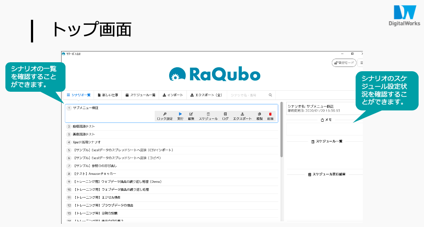424x227 pixels.
Task: Open the スケジュール一覧 tab
Action: click(140, 95)
